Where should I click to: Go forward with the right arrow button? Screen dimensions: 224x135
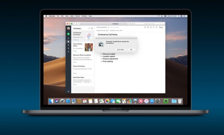(x=78, y=24)
